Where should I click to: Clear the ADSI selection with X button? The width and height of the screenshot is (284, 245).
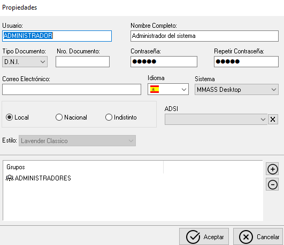pyautogui.click(x=273, y=119)
